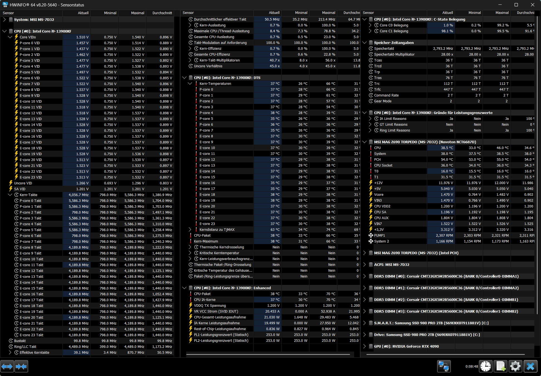Expand Kerndistanz zu TjMAX row
Image resolution: width=541 pixels, height=376 pixels.
[x=190, y=229]
